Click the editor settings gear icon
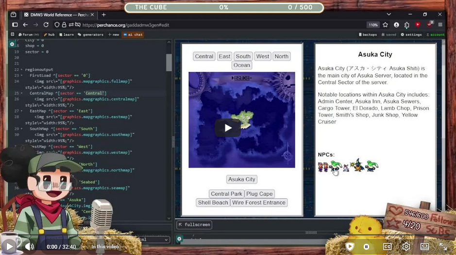The height and width of the screenshot is (255, 456). [x=12, y=44]
